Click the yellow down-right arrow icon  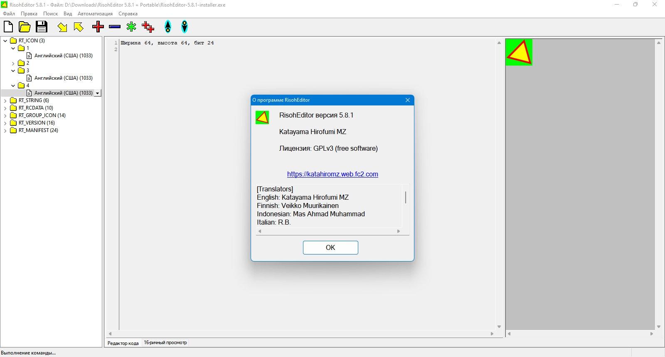coord(62,27)
